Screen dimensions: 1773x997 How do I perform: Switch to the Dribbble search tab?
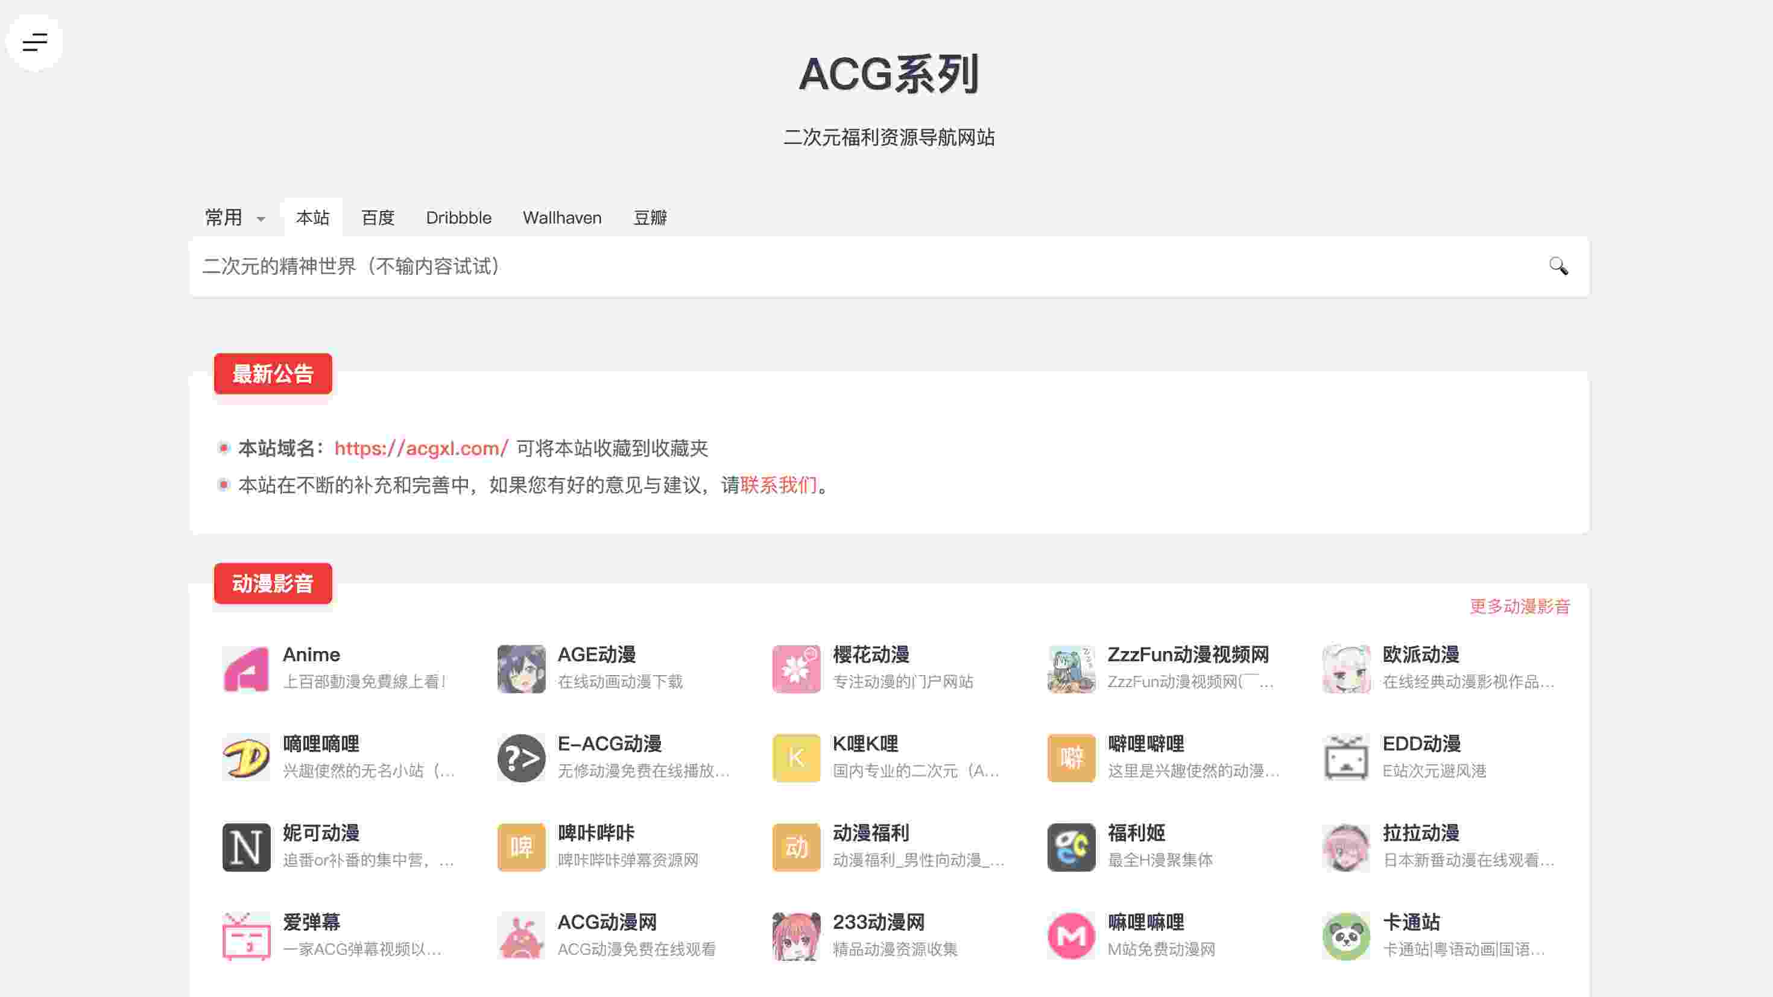point(458,218)
